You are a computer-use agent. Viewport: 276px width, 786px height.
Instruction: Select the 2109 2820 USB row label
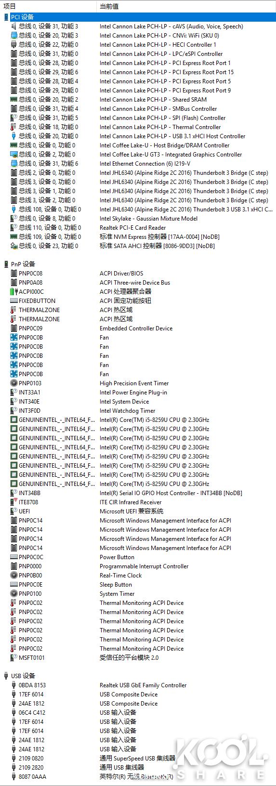tap(31, 767)
